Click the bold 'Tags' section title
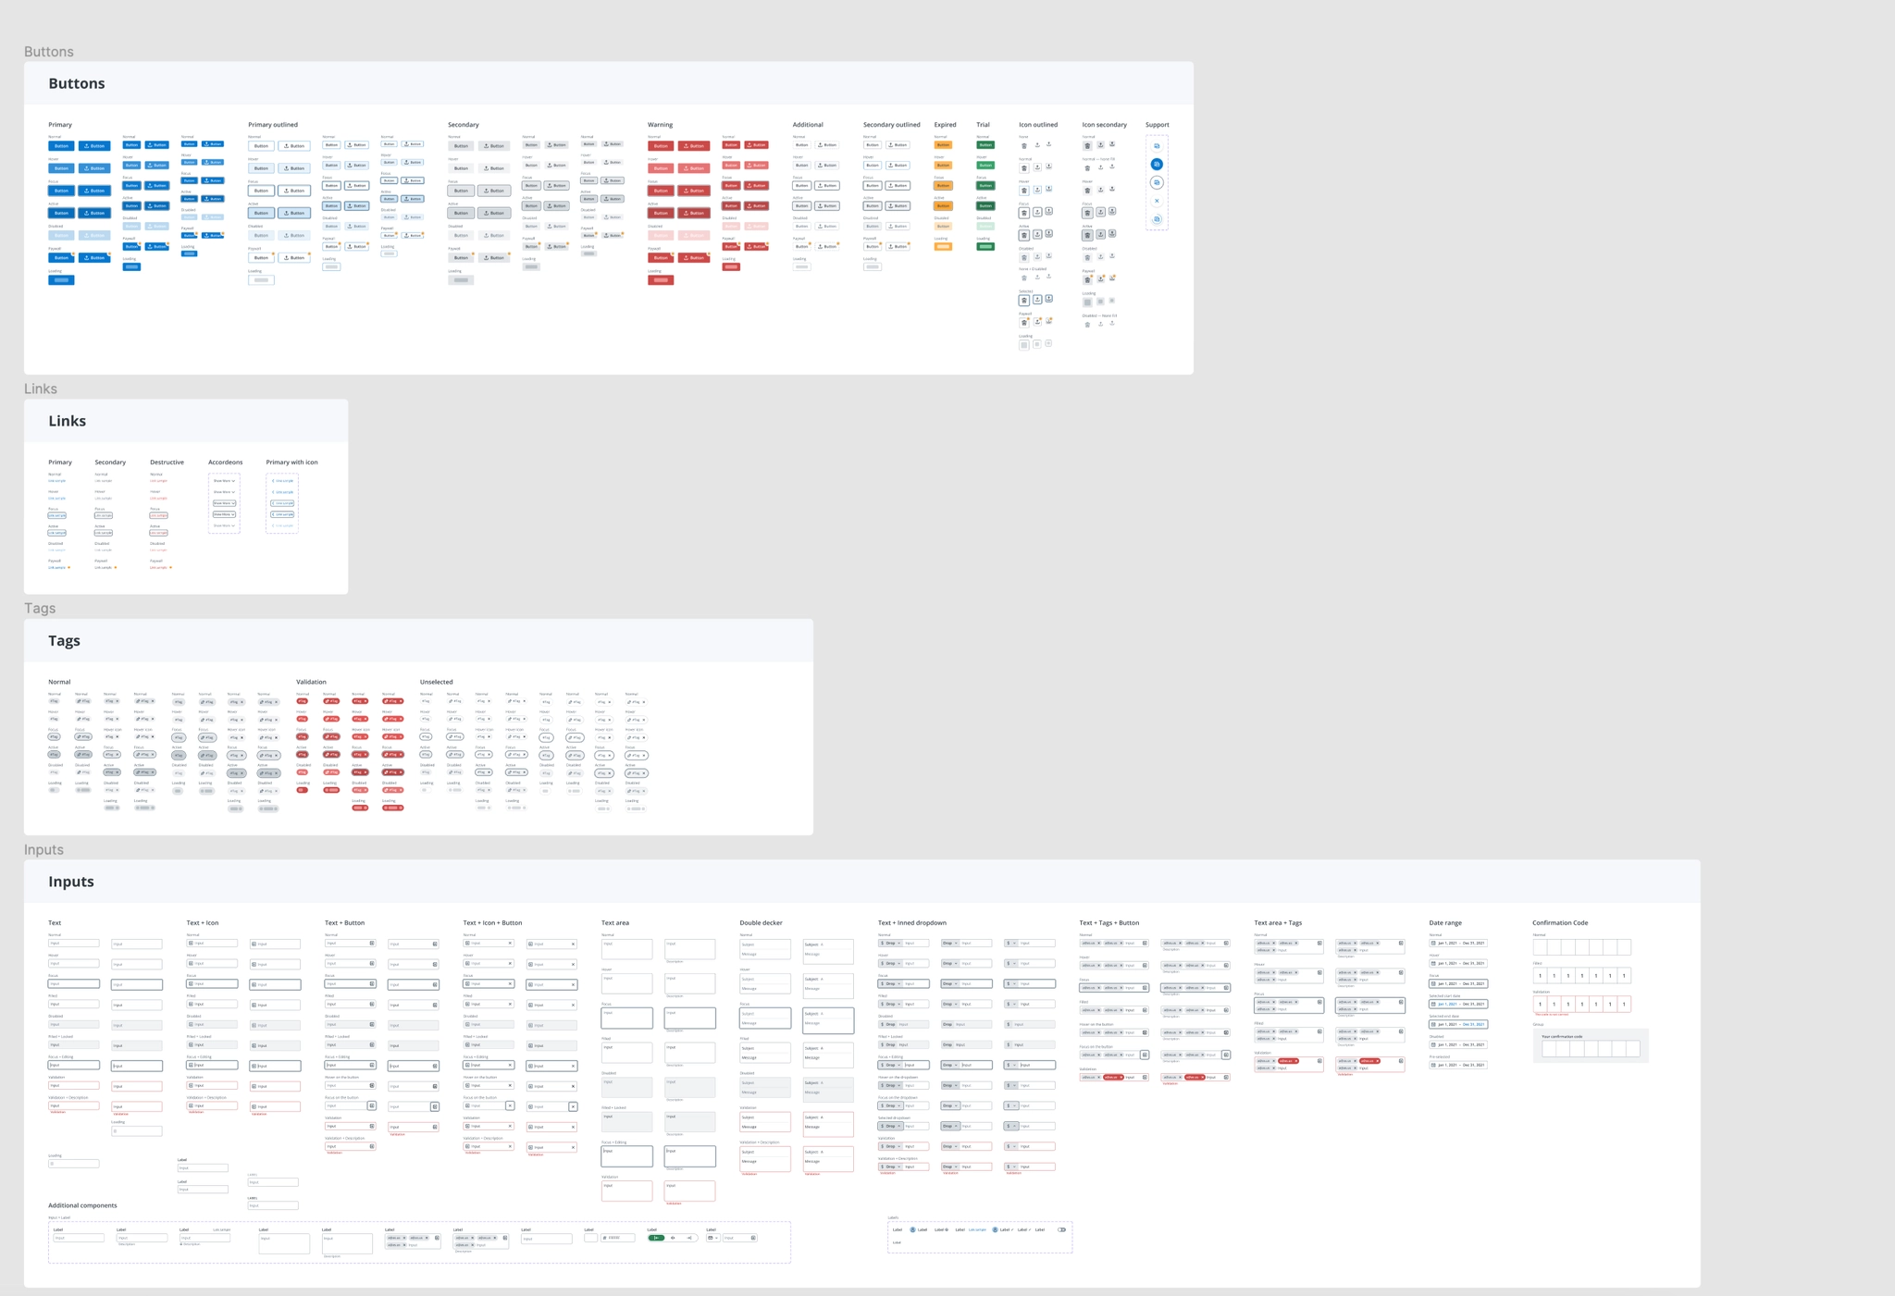Viewport: 1895px width, 1296px height. coord(64,640)
